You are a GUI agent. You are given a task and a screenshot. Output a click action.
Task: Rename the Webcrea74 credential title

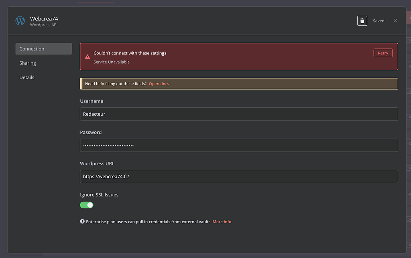[44, 18]
